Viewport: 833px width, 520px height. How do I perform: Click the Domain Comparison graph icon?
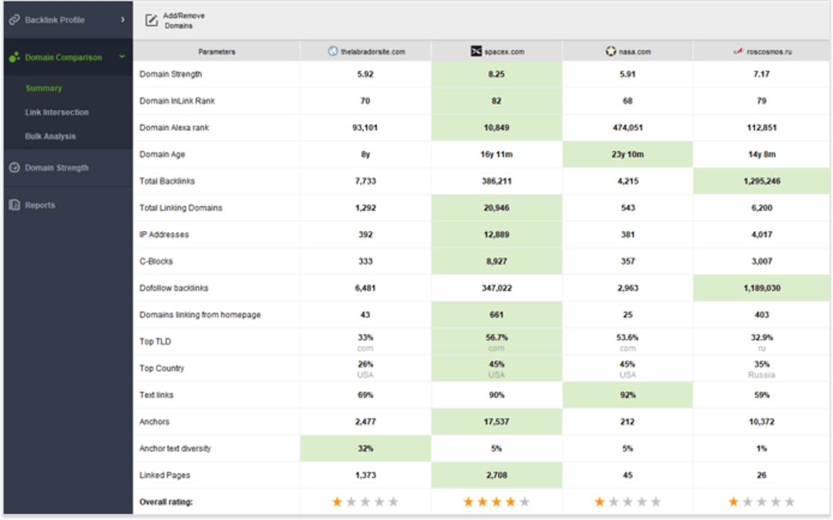(x=15, y=58)
